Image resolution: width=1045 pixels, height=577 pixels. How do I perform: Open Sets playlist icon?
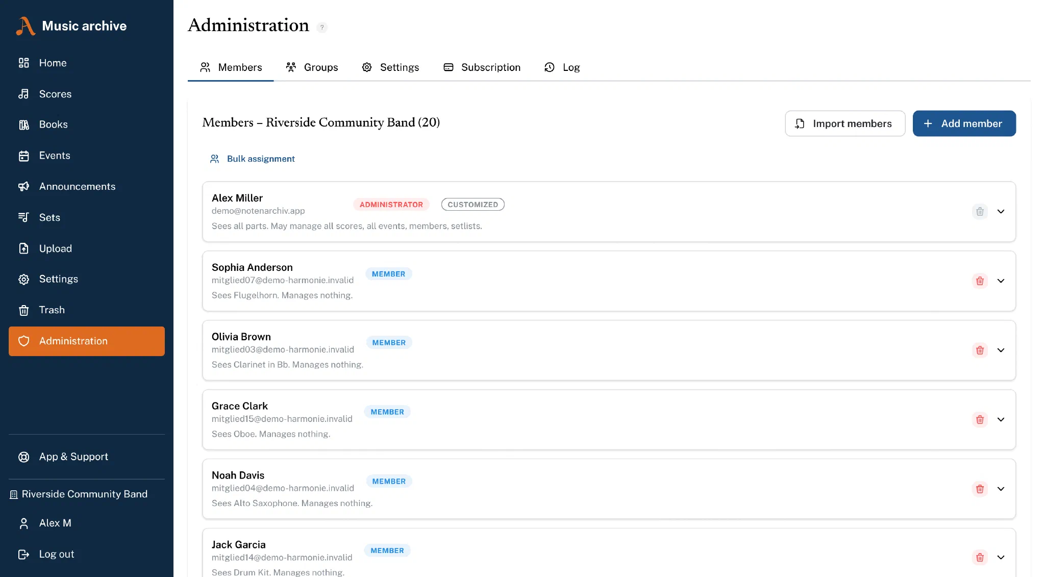[x=23, y=217]
